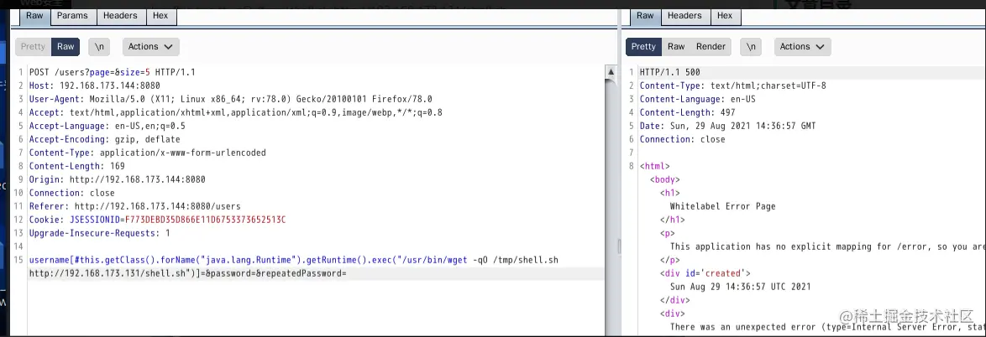The height and width of the screenshot is (337, 986).
Task: Select Pretty view in response viewer
Action: 643,46
